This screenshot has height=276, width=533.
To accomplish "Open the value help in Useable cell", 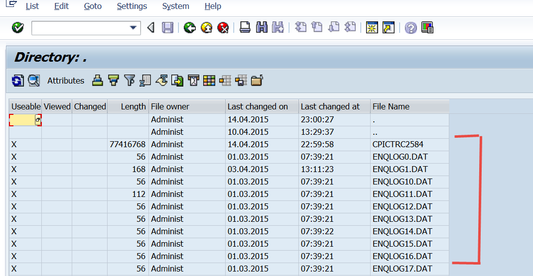I will (38, 120).
